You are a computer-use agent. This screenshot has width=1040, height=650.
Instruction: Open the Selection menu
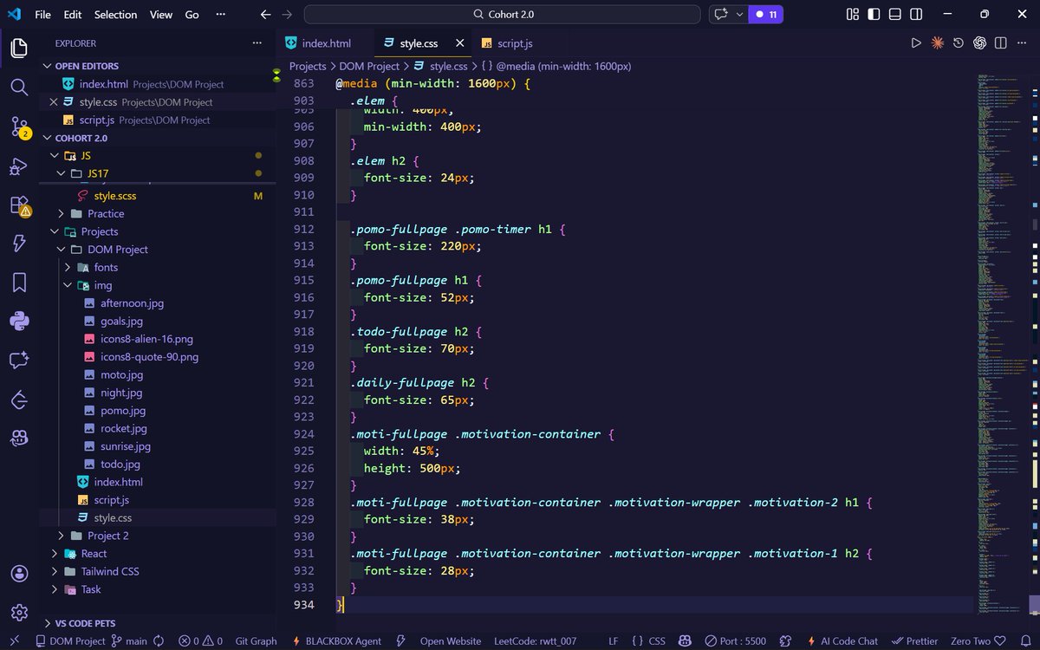[115, 15]
